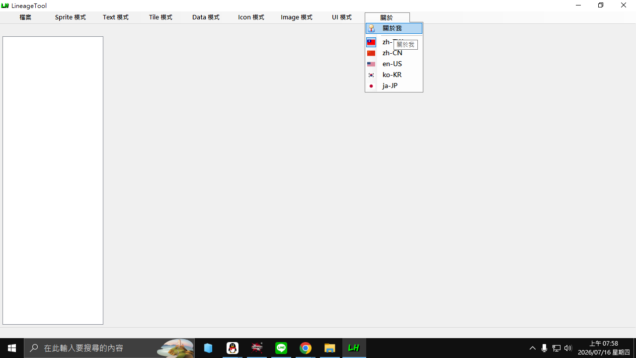
Task: Focus the taskbar search box
Action: coord(109,348)
